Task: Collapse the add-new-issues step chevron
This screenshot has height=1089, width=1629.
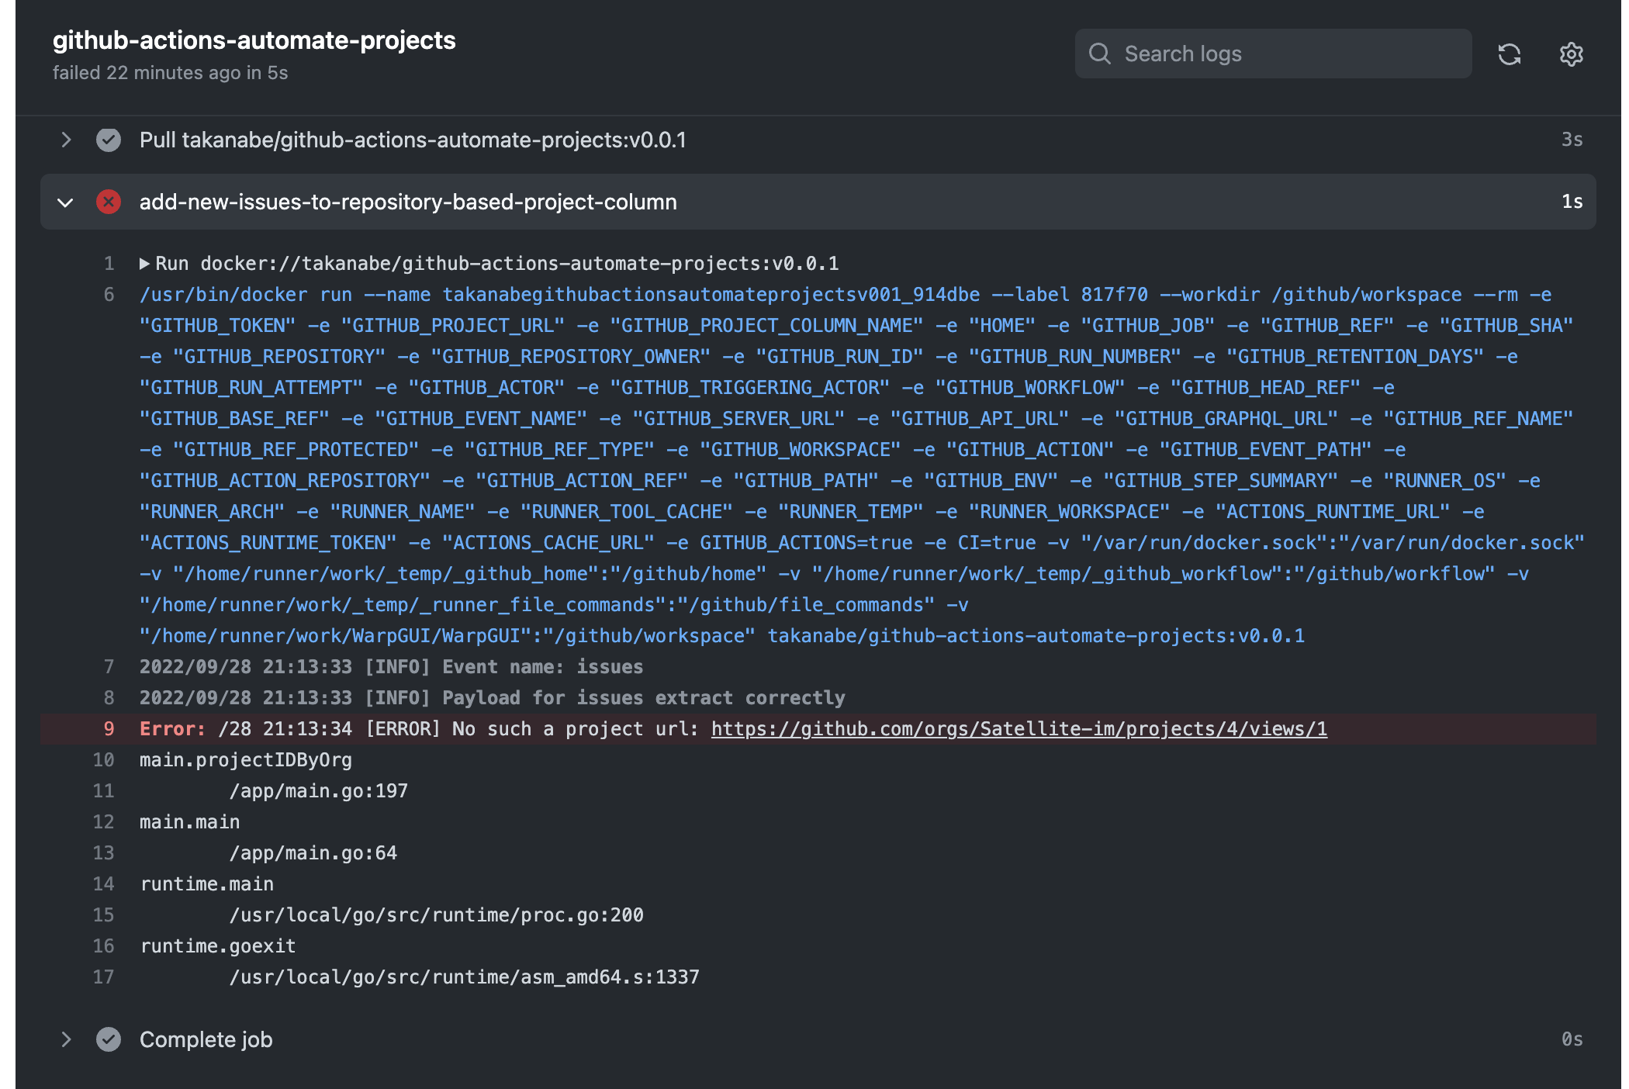Action: (x=66, y=202)
